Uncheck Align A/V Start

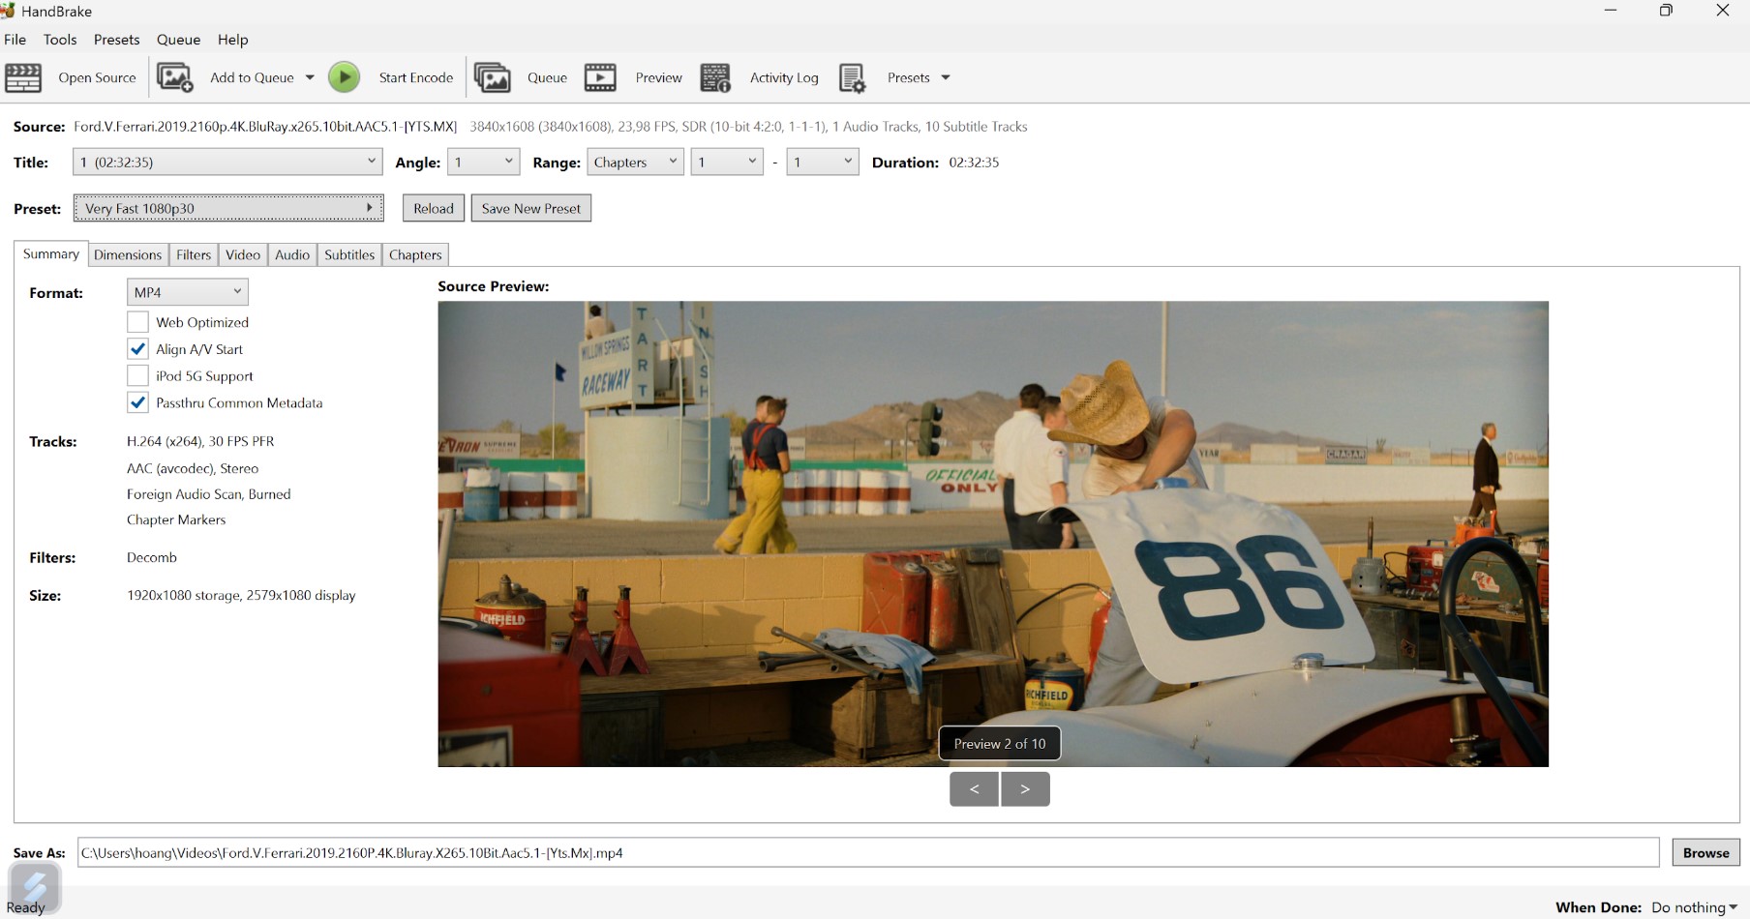(x=138, y=349)
